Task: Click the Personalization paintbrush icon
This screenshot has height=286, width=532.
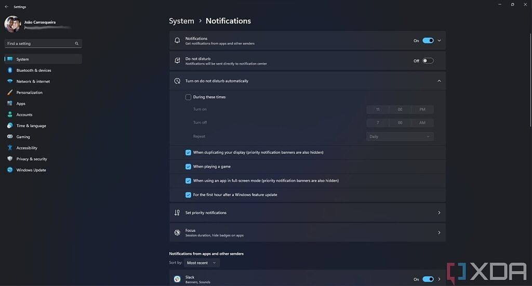Action: click(10, 93)
